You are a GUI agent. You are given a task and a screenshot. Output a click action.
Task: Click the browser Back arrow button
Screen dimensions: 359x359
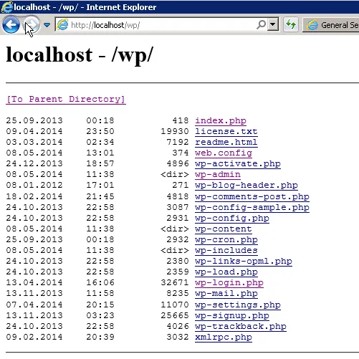(x=11, y=24)
